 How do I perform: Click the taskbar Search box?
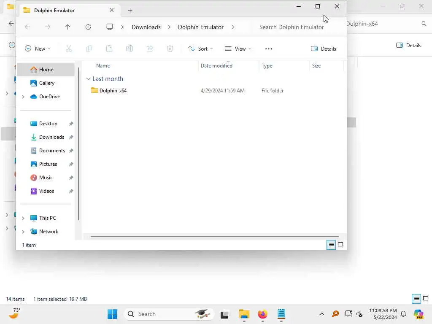click(169, 314)
